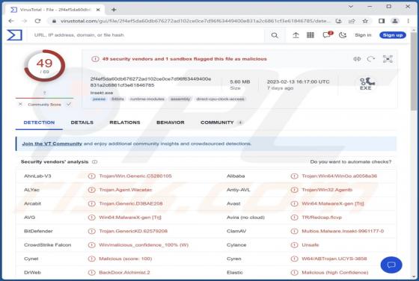Switch to the DETAILS tab
The height and width of the screenshot is (281, 419).
[x=82, y=123]
